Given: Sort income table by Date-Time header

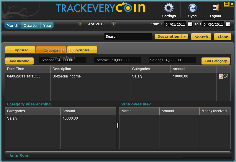Looking at the screenshot, I should coord(27,69).
